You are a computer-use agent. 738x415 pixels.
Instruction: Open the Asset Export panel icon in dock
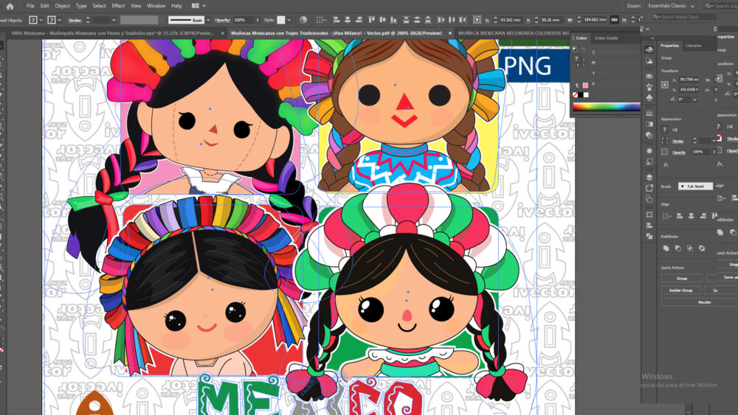649,188
